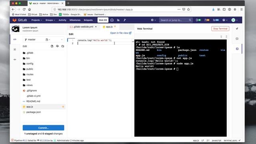Switch to the Review mode sidebar icon

pyautogui.click(x=15, y=50)
